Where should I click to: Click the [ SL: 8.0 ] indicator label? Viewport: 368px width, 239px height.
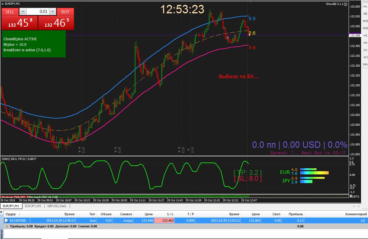pyautogui.click(x=248, y=179)
